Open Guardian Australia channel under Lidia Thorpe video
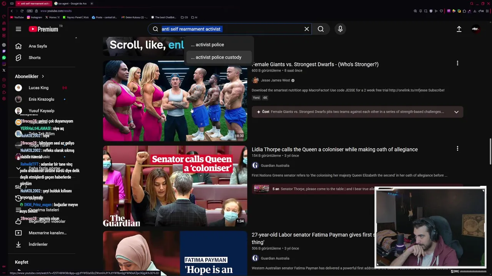492x276 pixels. tap(275, 166)
